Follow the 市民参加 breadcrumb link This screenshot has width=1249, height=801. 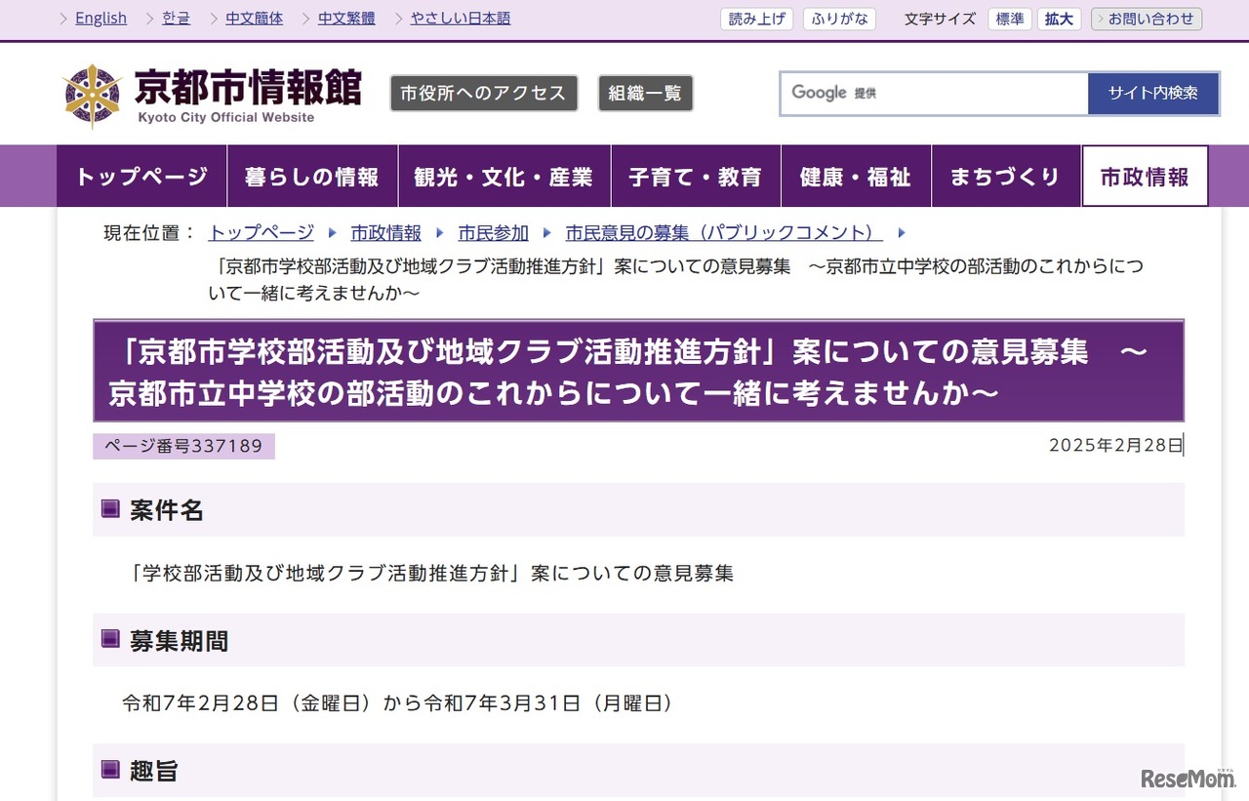[493, 232]
